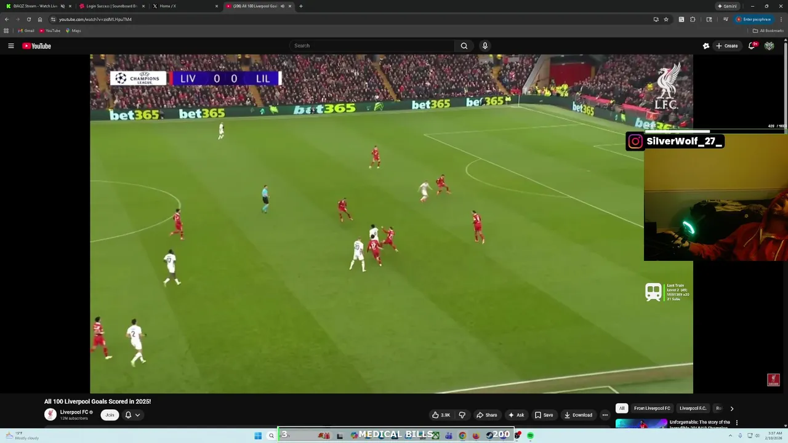Click the address bar URL

point(95,19)
